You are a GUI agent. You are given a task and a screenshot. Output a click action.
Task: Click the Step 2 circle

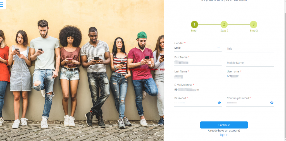(x=224, y=24)
